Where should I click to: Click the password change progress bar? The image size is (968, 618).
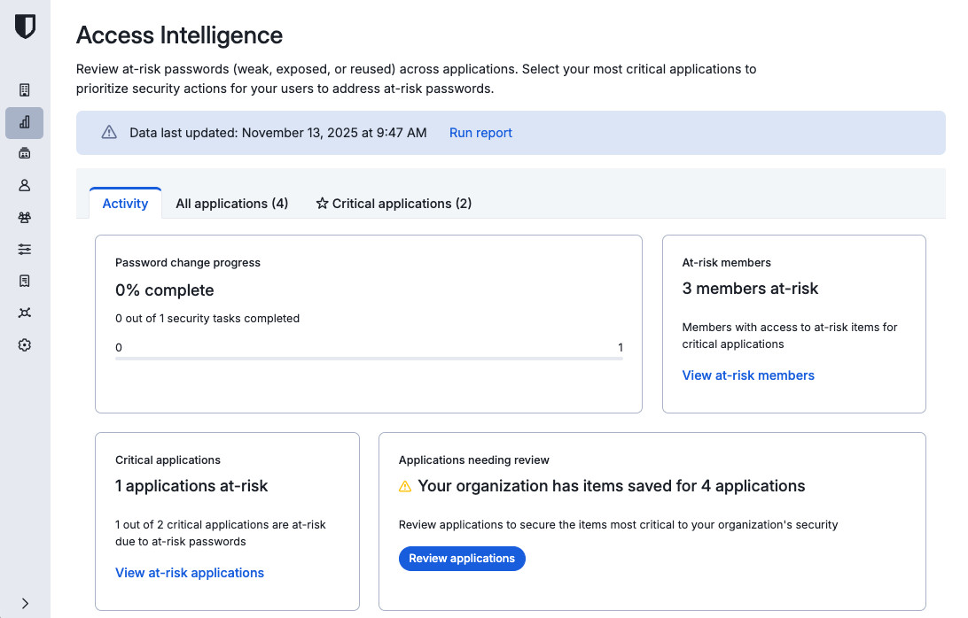369,358
